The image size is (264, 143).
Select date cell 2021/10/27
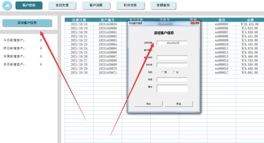click(79, 60)
